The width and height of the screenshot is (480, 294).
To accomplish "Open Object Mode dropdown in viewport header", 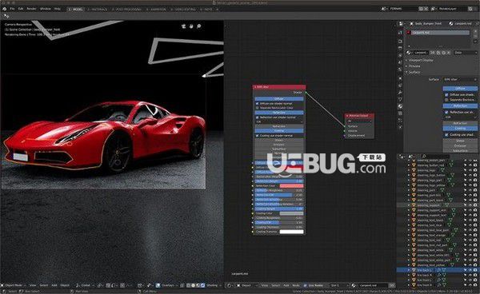I will click(x=14, y=285).
